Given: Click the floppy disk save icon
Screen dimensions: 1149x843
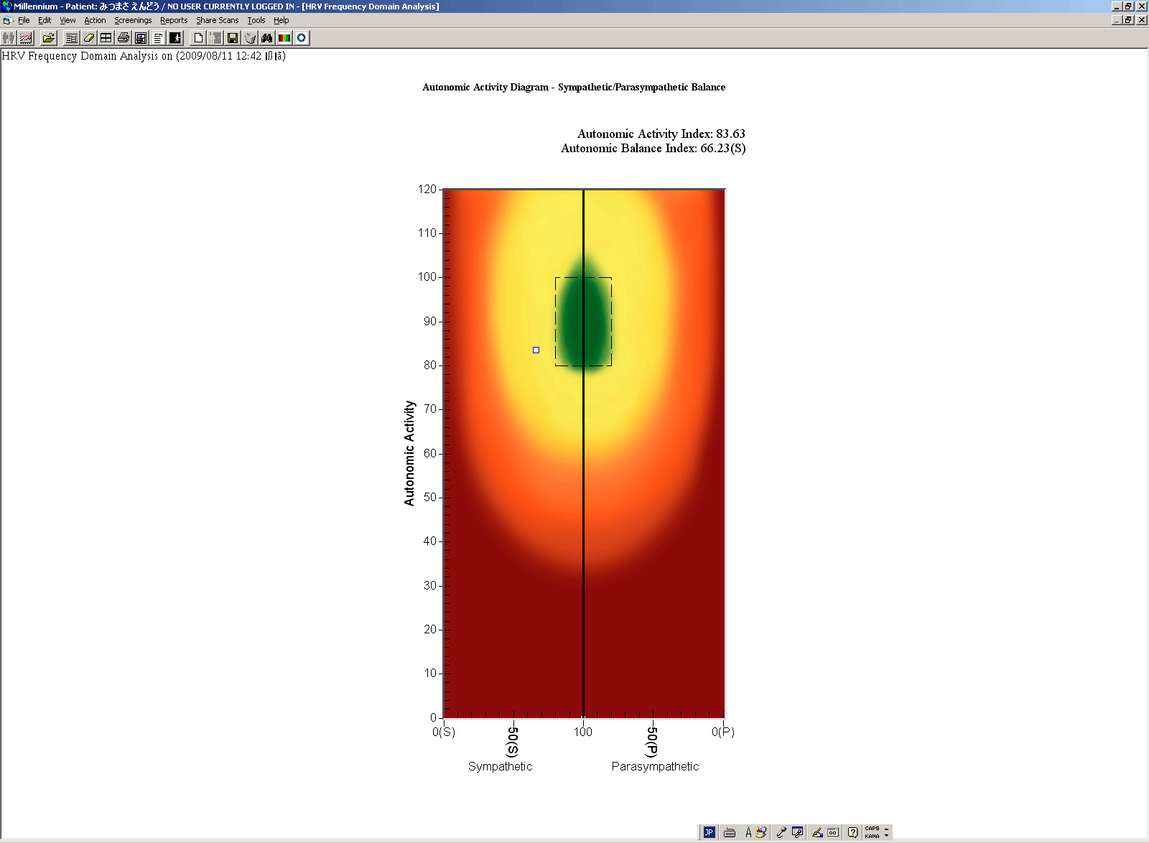Looking at the screenshot, I should pos(233,38).
